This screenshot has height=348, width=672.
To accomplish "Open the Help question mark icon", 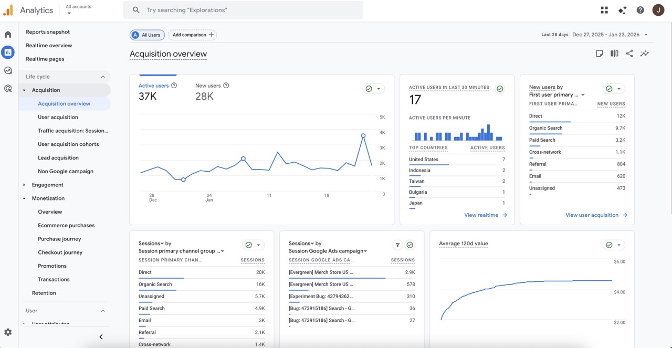I will pos(640,10).
